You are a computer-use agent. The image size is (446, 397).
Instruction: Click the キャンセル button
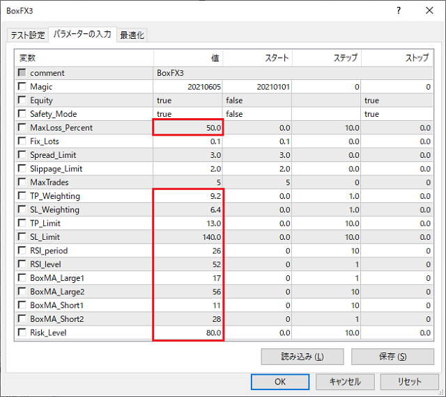345,382
